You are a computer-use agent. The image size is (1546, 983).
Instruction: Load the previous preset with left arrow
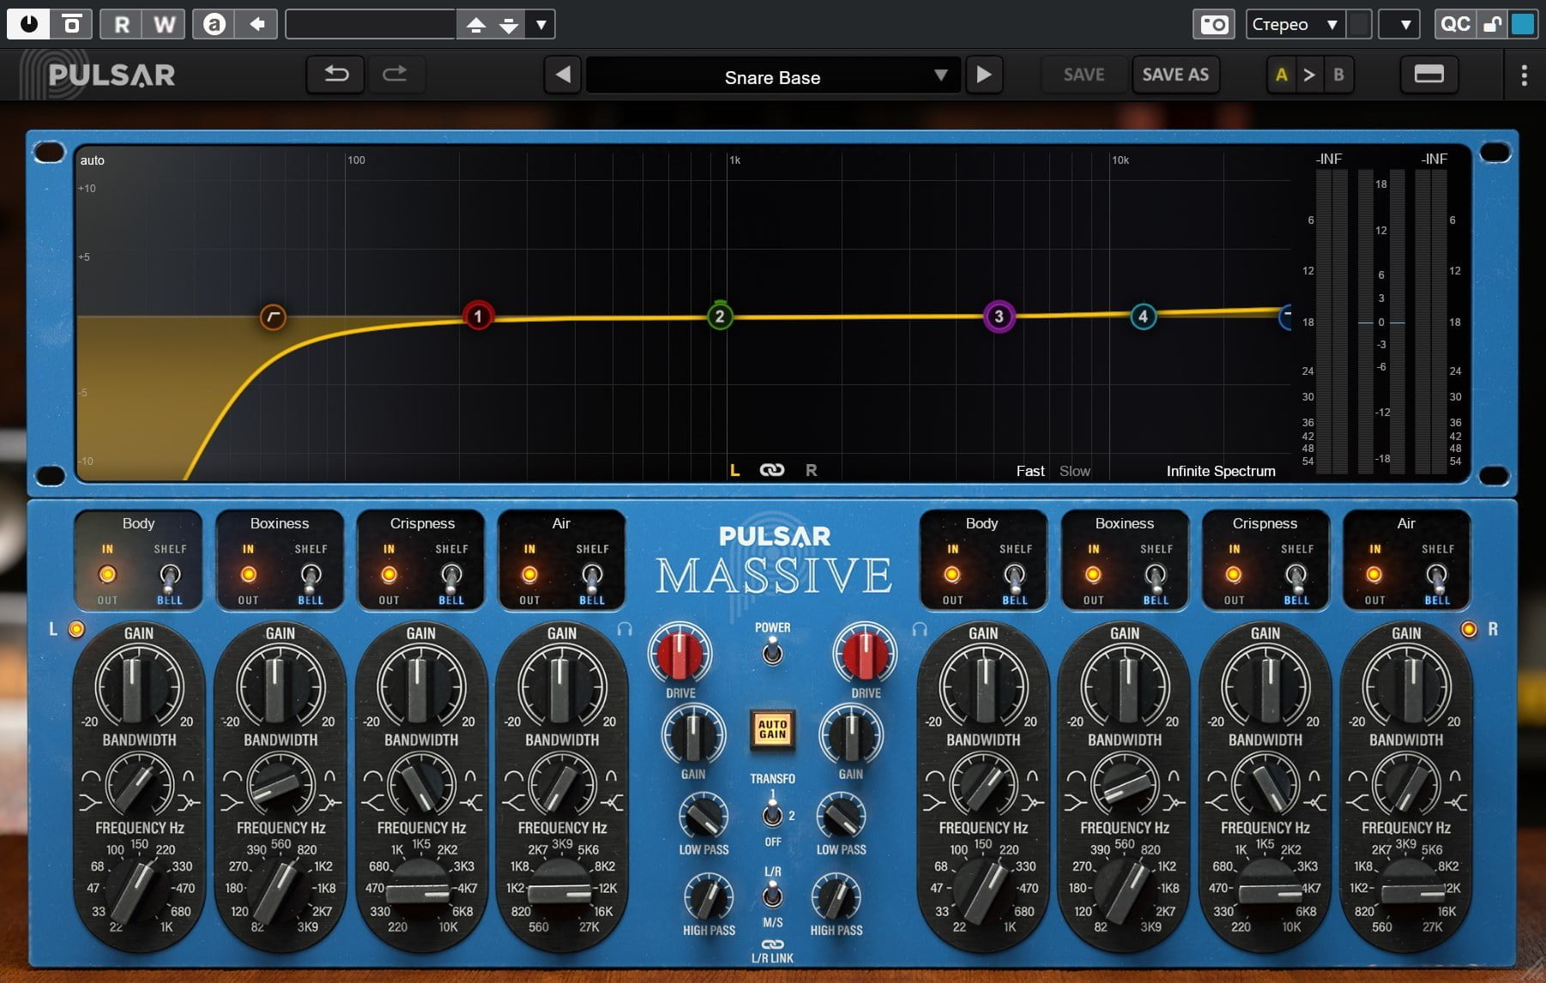[x=563, y=75]
